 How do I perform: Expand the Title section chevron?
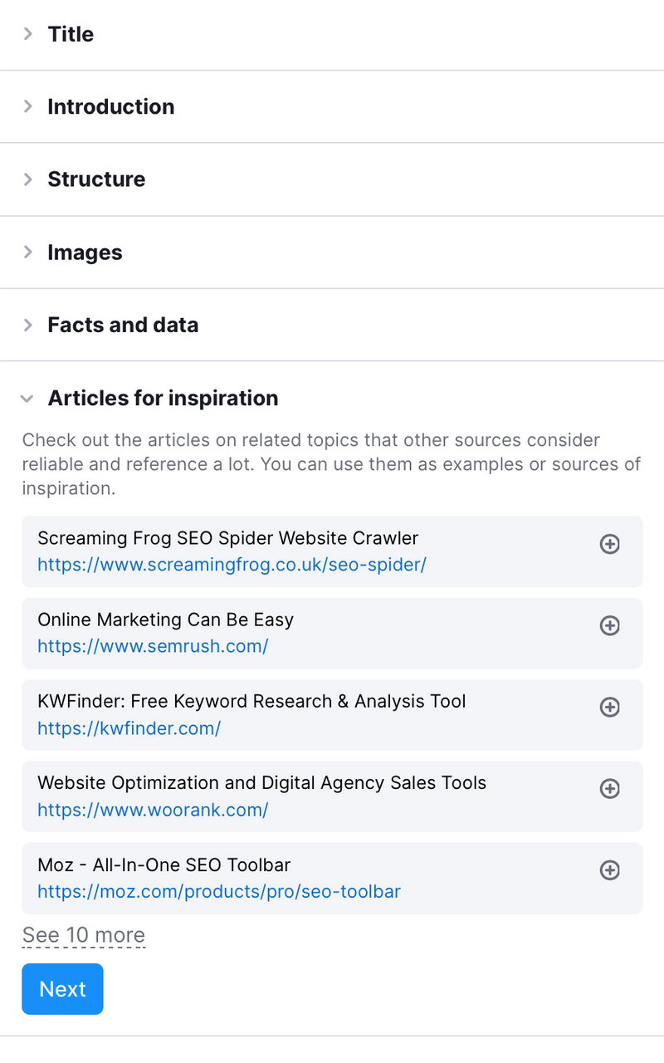click(28, 34)
